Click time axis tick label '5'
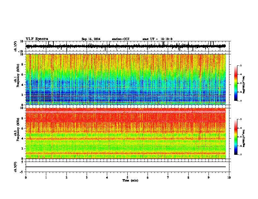Image resolution: width=258 pixels, height=199 pixels. [x=127, y=178]
